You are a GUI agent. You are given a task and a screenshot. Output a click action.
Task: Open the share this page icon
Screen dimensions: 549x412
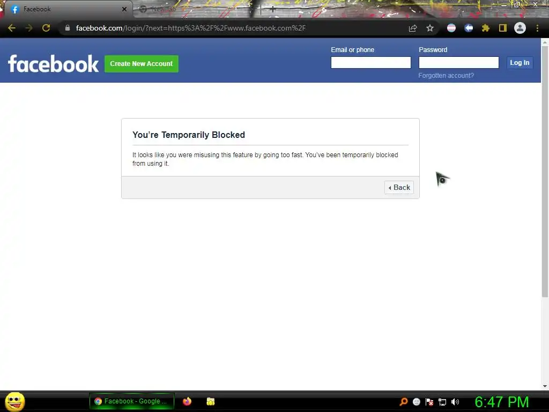point(413,28)
